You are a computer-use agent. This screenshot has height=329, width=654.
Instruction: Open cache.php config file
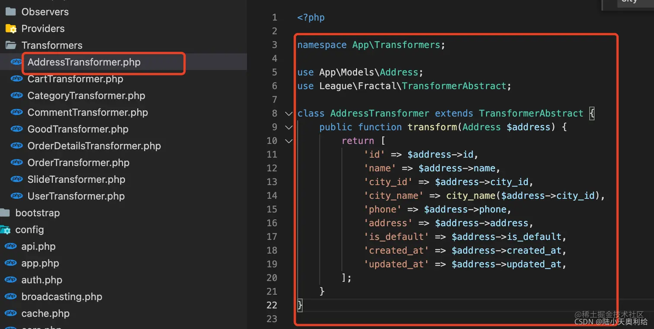click(45, 313)
